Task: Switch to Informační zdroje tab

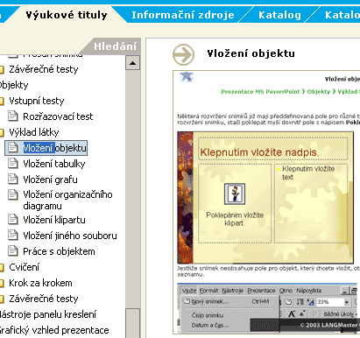Action: 183,15
